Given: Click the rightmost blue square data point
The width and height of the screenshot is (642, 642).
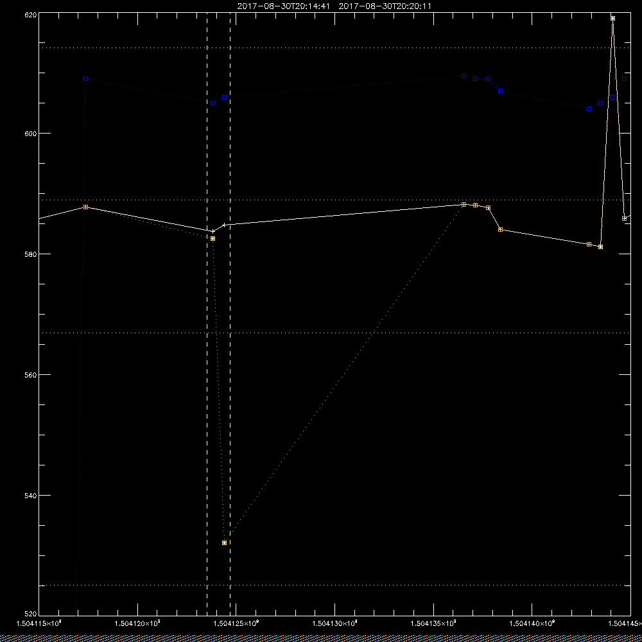Looking at the screenshot, I should click(625, 78).
